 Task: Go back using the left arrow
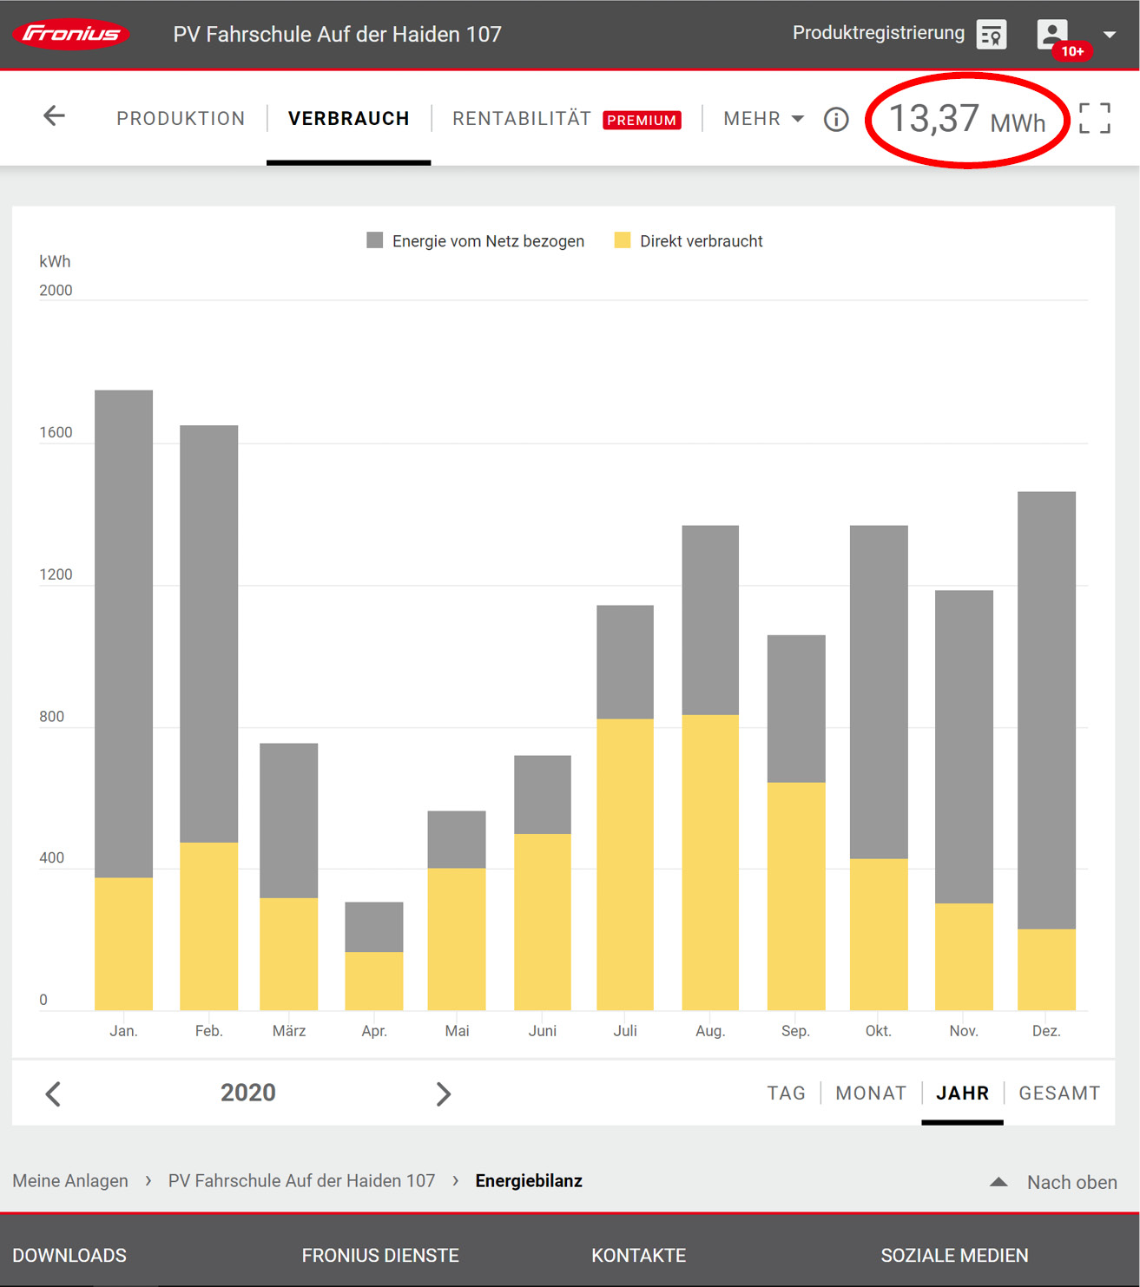(54, 116)
